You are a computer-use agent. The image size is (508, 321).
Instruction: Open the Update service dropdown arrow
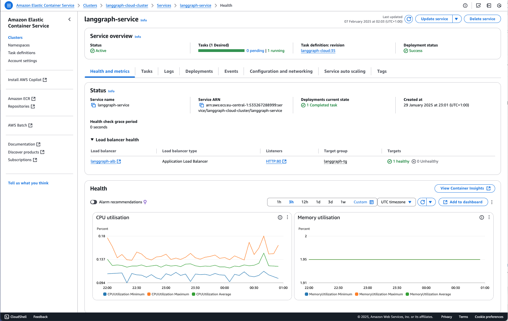(457, 19)
